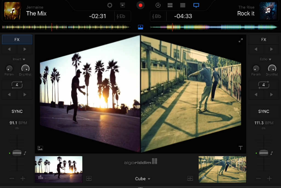Open the text overlay T icon

[240, 148]
